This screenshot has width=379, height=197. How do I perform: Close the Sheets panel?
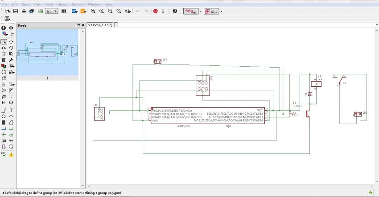[83, 25]
